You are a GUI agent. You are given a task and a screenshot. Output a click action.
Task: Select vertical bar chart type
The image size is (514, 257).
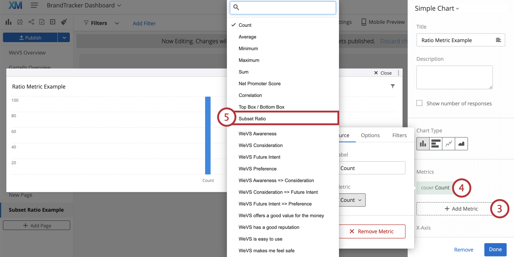423,144
